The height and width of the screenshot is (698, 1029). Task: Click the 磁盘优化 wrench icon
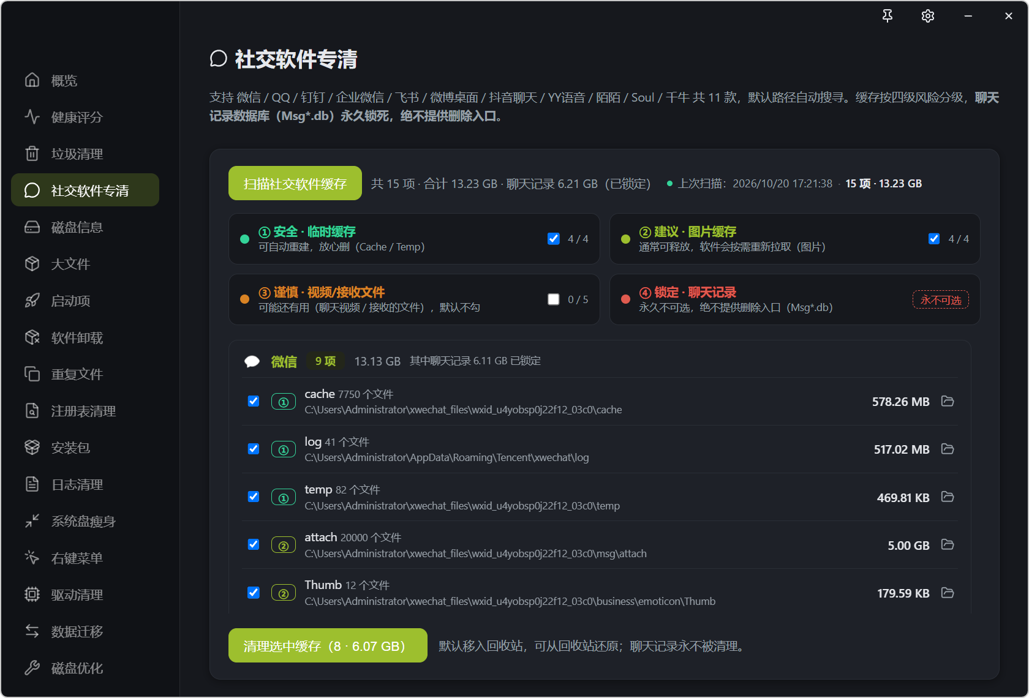point(32,668)
